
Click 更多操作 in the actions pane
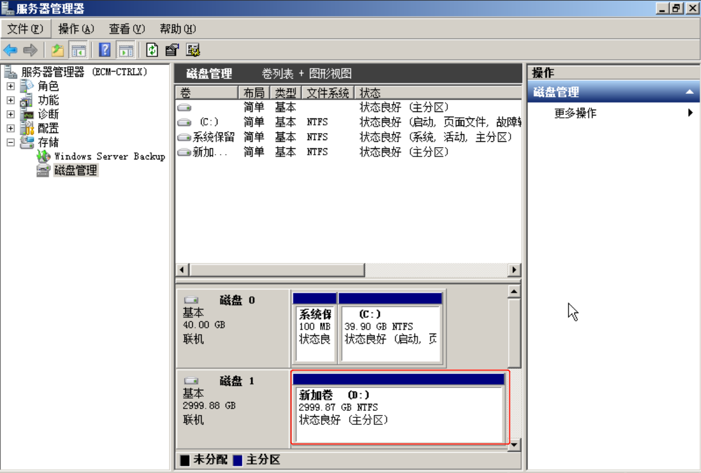click(x=576, y=113)
